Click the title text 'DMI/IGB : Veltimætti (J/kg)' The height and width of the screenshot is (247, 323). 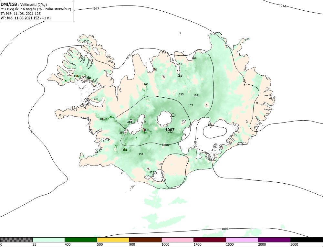click(24, 5)
